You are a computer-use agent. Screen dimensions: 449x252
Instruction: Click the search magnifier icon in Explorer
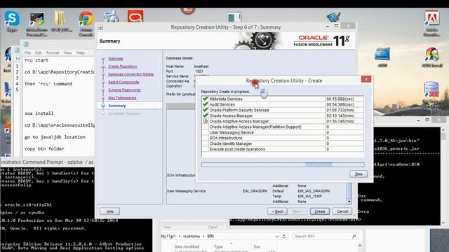tap(354, 237)
